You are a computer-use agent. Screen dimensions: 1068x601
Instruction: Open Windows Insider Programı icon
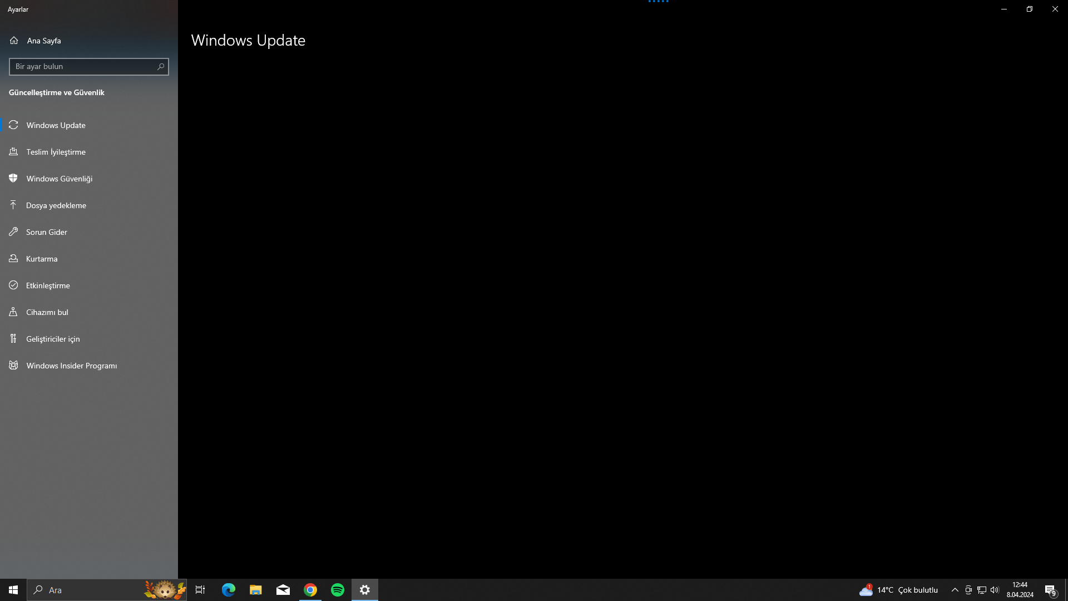pyautogui.click(x=13, y=366)
